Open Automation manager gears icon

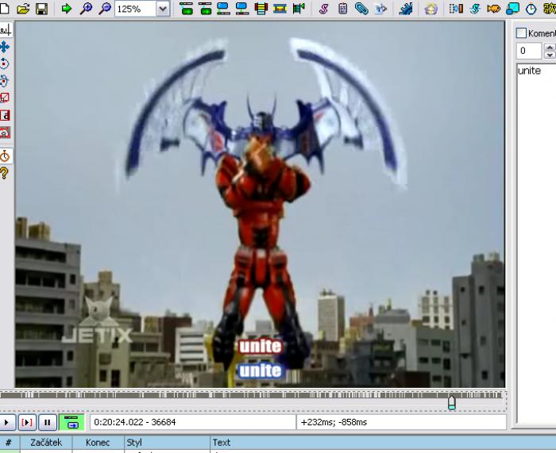pos(406,8)
